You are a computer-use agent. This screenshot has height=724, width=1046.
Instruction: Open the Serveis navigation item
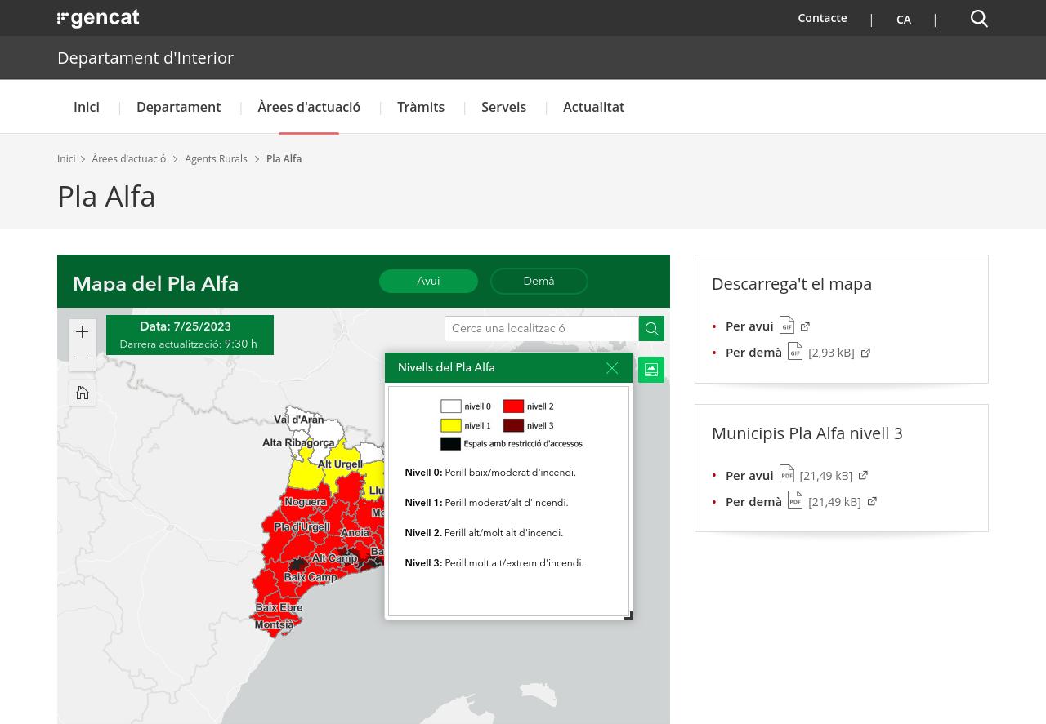click(x=503, y=107)
